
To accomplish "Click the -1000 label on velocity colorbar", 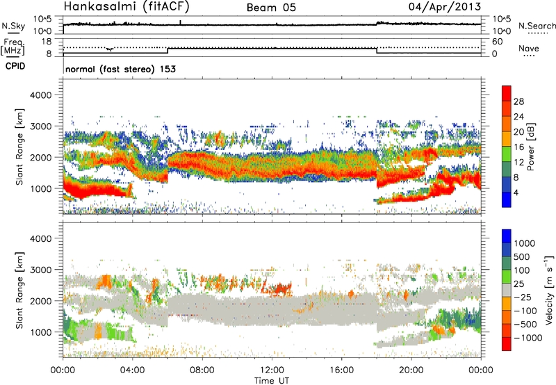I will [x=528, y=338].
